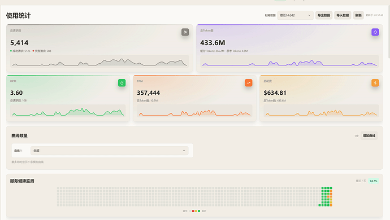Click the 导出数据 export button
This screenshot has height=220, width=390.
click(x=324, y=15)
